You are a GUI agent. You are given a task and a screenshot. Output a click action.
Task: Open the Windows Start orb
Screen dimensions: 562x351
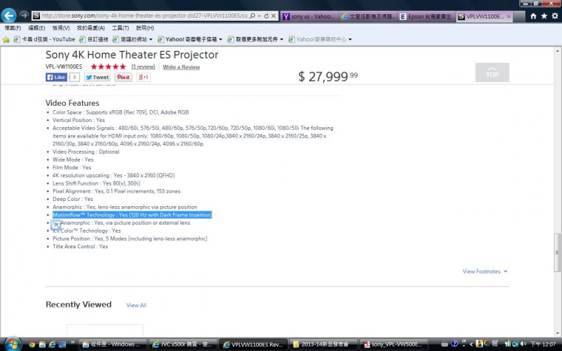(x=13, y=344)
